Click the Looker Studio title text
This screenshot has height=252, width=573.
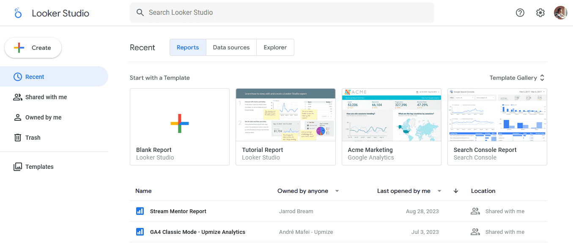[60, 13]
